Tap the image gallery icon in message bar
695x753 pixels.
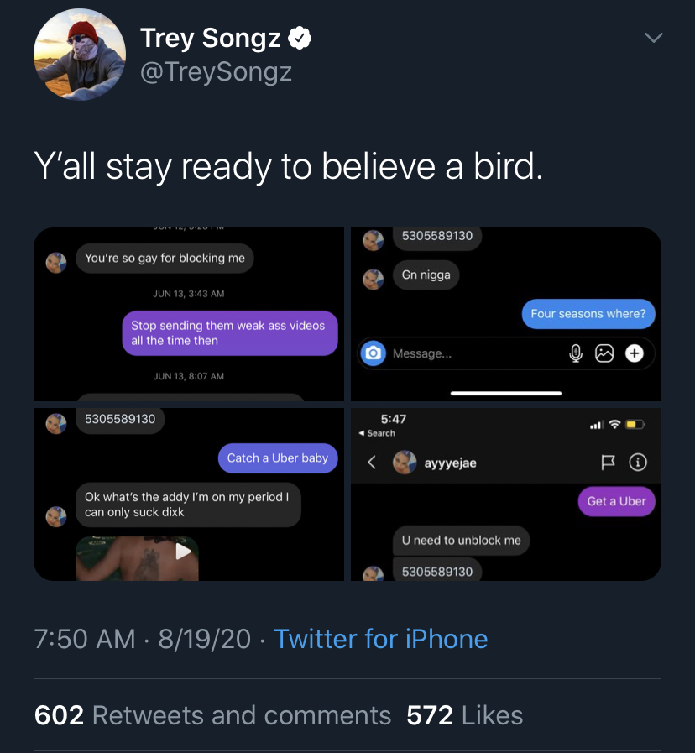coord(604,354)
